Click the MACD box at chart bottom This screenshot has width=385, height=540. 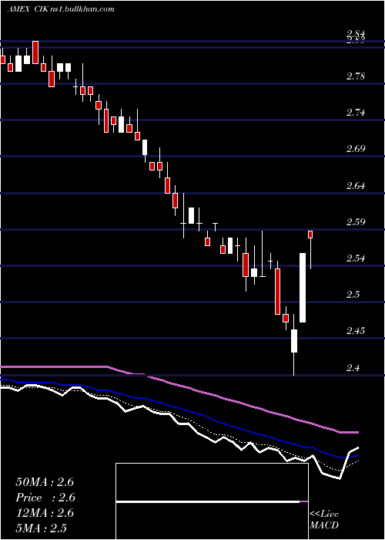coord(212,501)
